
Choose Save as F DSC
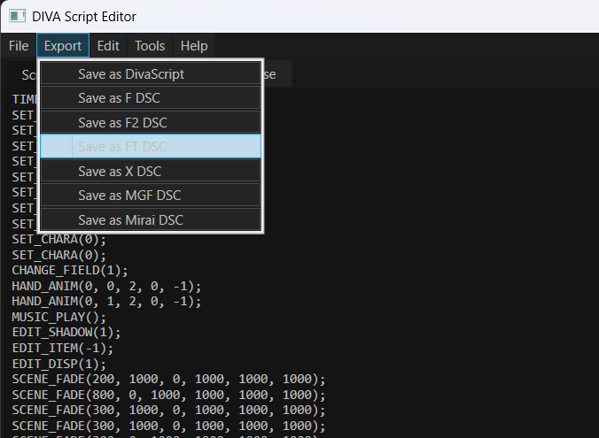[x=151, y=98]
